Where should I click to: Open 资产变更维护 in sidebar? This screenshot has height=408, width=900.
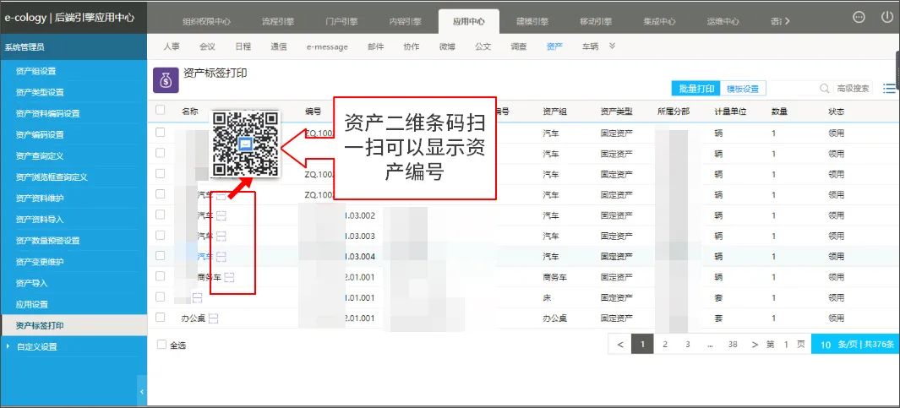(x=40, y=262)
